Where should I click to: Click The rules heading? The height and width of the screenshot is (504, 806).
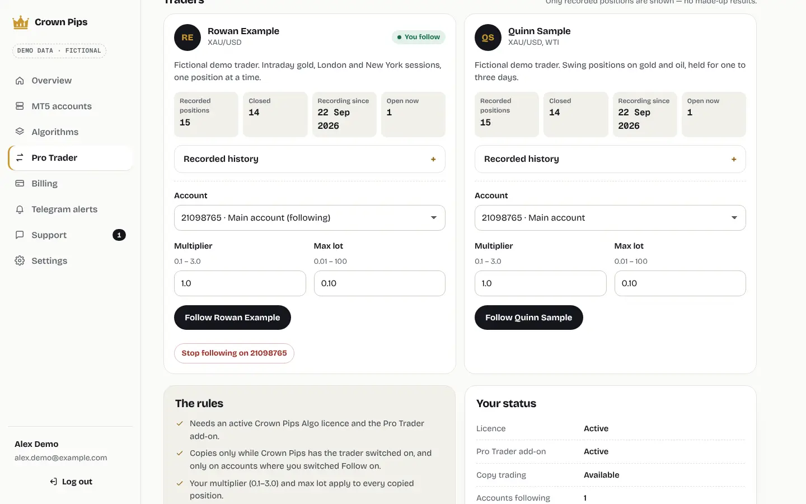pyautogui.click(x=199, y=404)
